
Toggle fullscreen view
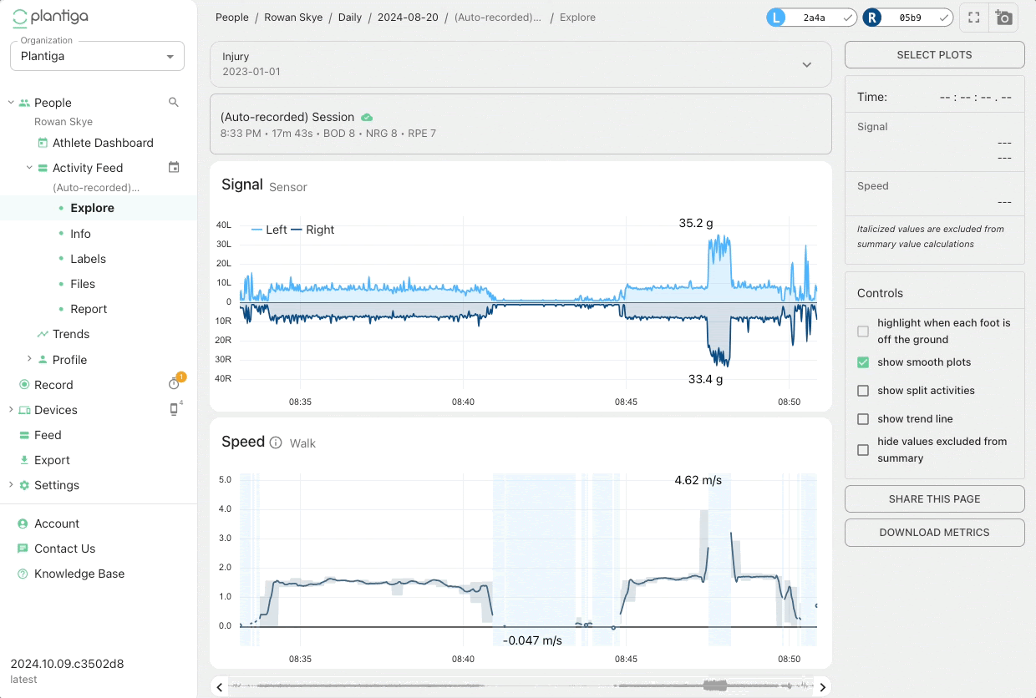973,18
